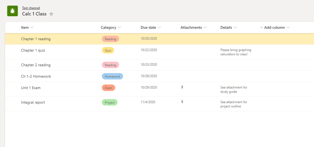Screen dimensions: 314x147
Task: Click the Calc 1 Class list title
Action: coord(34,14)
